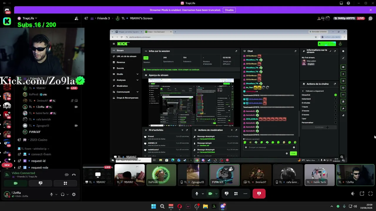Open connect-fivem channel
Screen dimensions: 376x211
41,154
